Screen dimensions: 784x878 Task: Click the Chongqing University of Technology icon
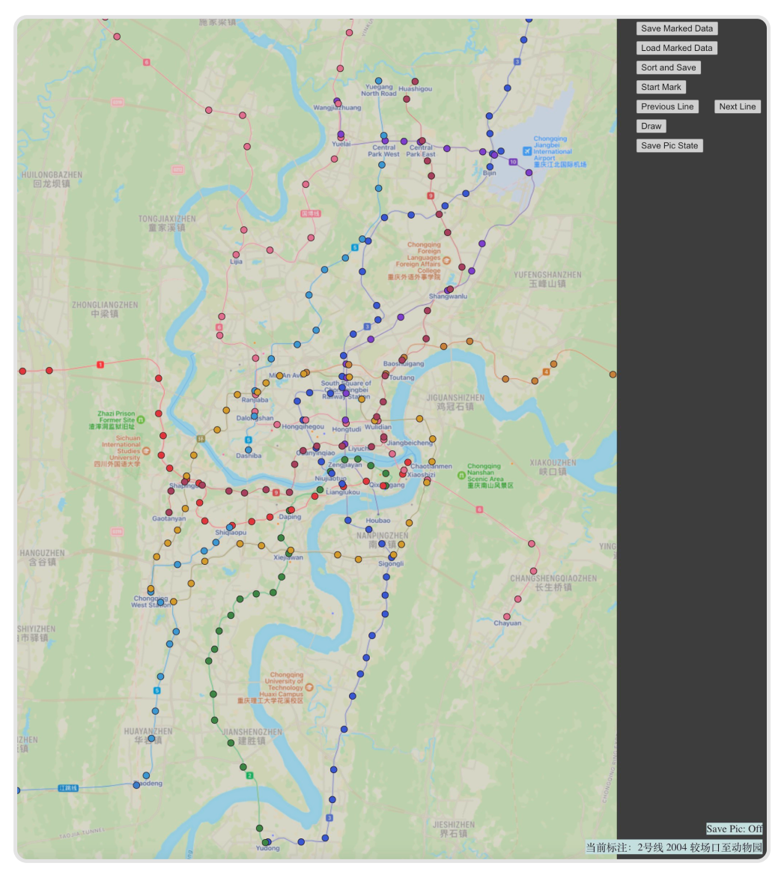point(309,687)
